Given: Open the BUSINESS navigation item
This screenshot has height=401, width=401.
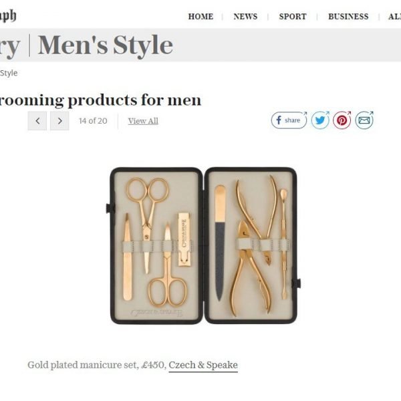Looking at the screenshot, I should (x=348, y=17).
